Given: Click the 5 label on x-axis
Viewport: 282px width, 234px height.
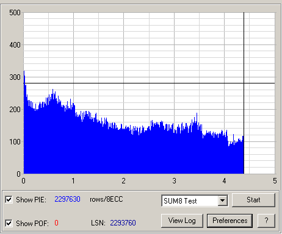Looking at the screenshot, I should [x=275, y=180].
